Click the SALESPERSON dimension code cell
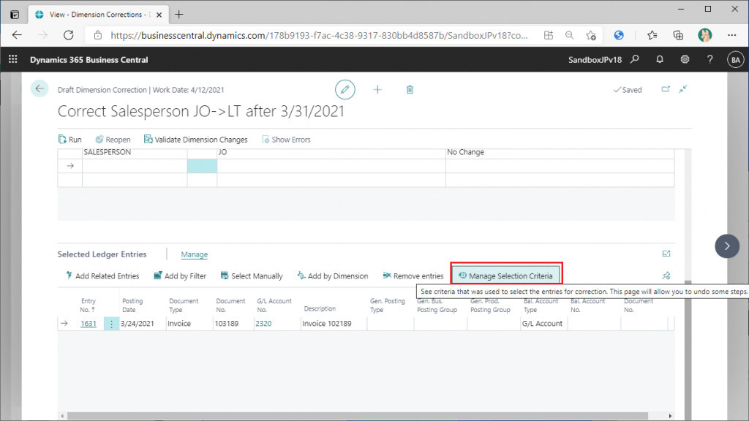Image resolution: width=749 pixels, height=421 pixels. pos(135,152)
